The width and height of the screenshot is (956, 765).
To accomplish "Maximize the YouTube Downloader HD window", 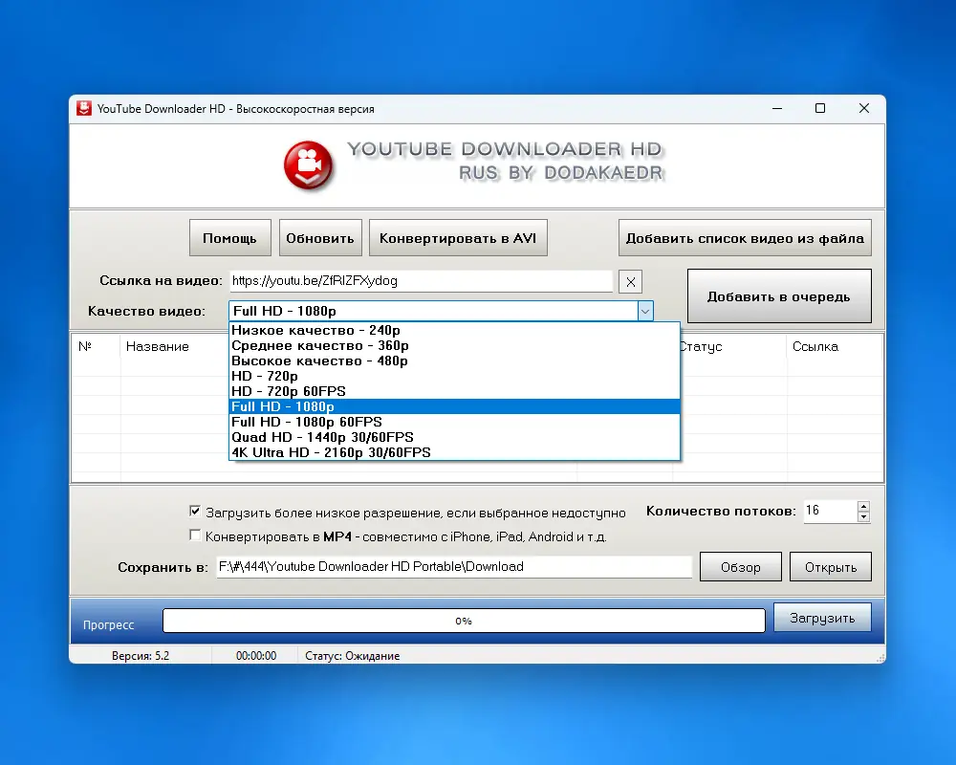I will (x=820, y=109).
